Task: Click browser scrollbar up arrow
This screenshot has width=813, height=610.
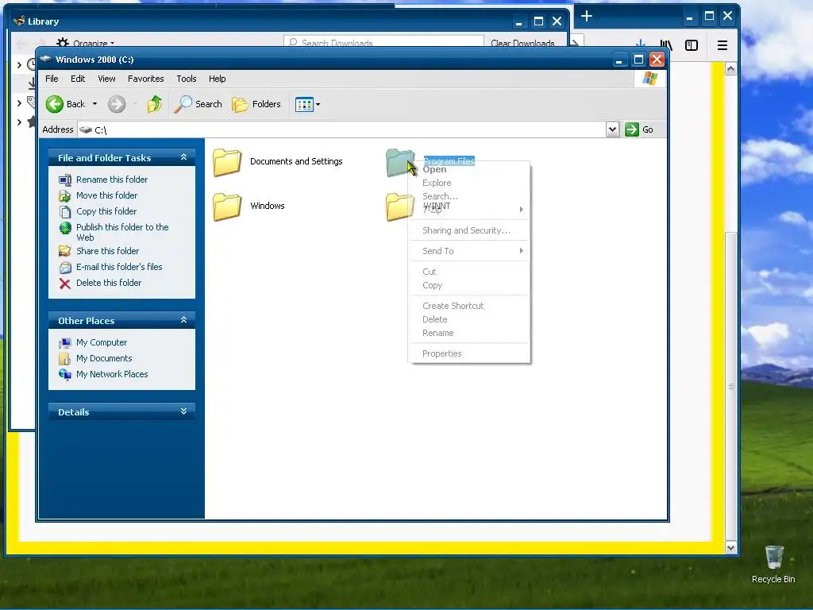Action: (x=730, y=69)
